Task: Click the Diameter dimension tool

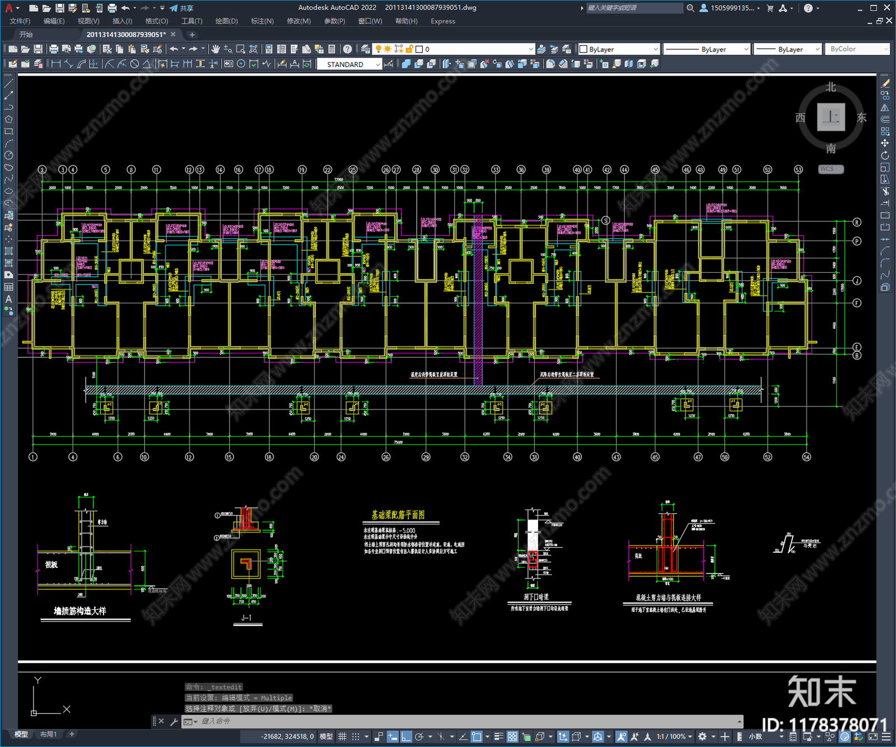Action: point(134,64)
